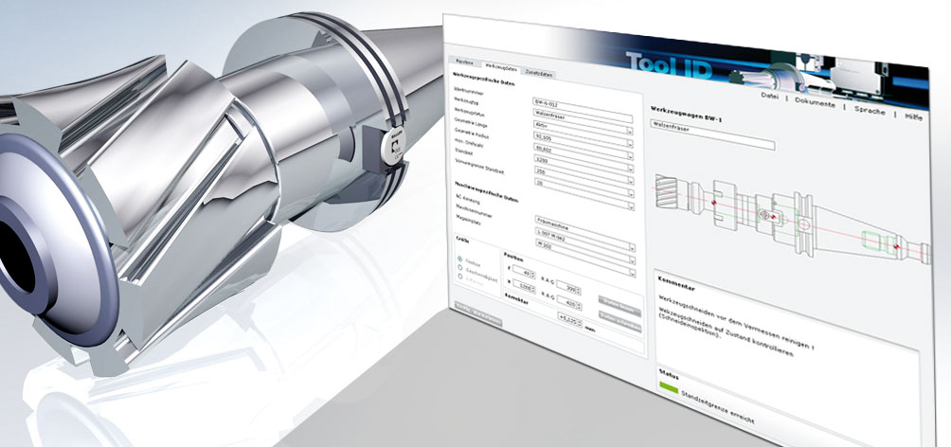Screen dimensions: 951x447
Task: Open the Sprache menu
Action: [x=868, y=110]
